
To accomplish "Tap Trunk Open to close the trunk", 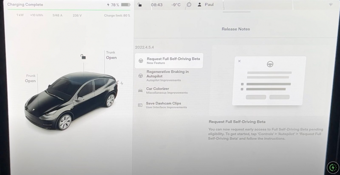I will click(111, 55).
